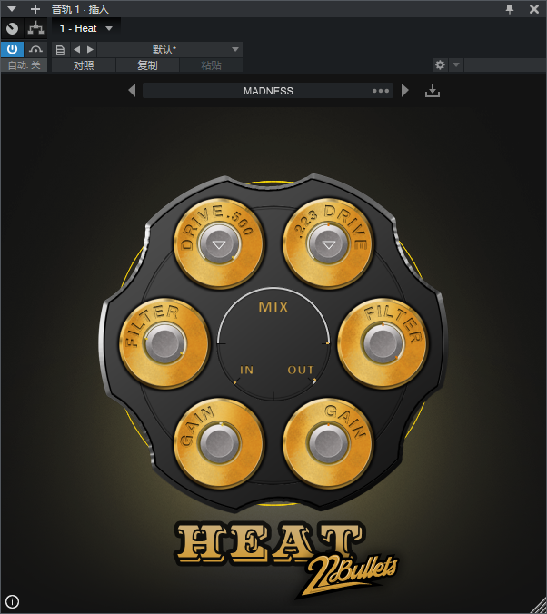Toggle the plugin power bypass button
547x614 pixels.
(12, 49)
